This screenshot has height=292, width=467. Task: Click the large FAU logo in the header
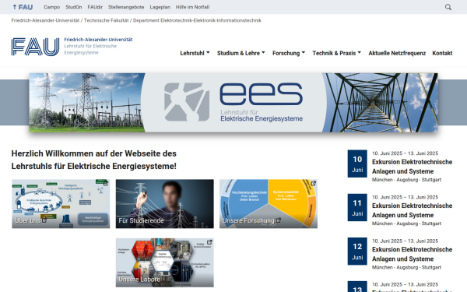[35, 47]
